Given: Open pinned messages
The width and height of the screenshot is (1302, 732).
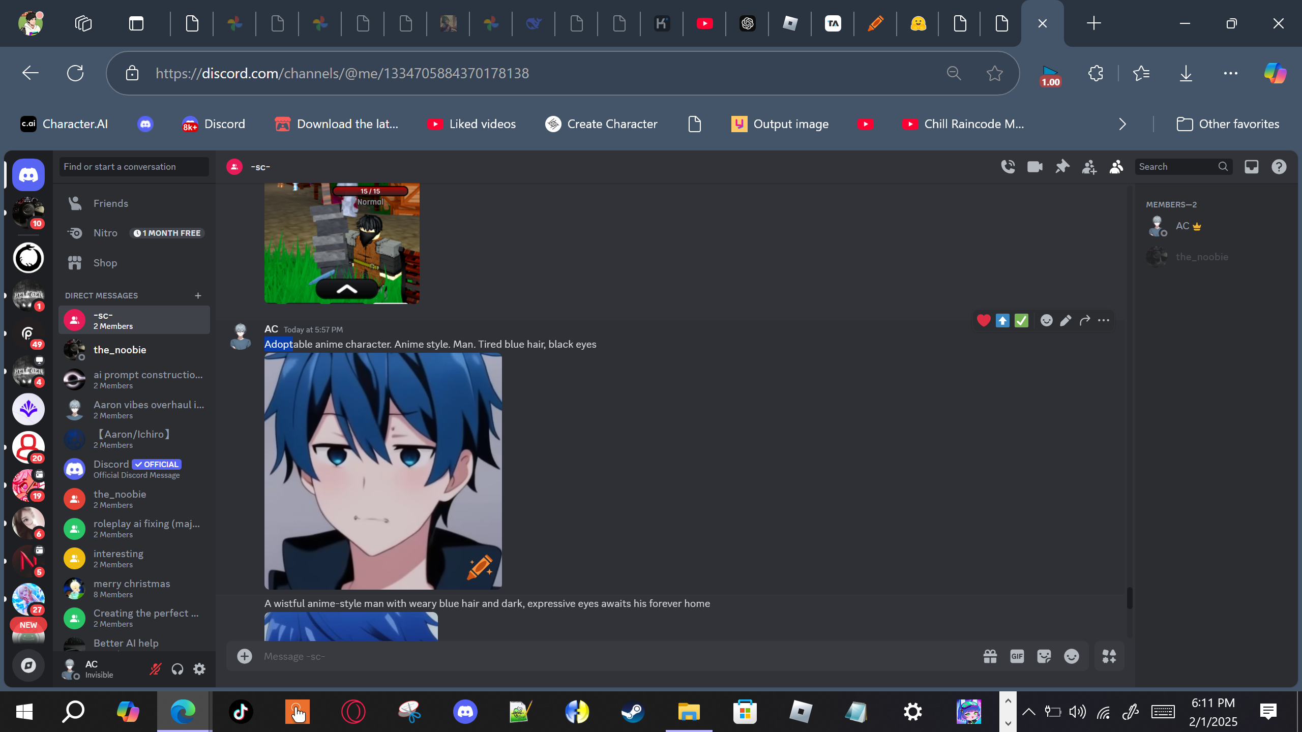Looking at the screenshot, I should click(x=1062, y=167).
